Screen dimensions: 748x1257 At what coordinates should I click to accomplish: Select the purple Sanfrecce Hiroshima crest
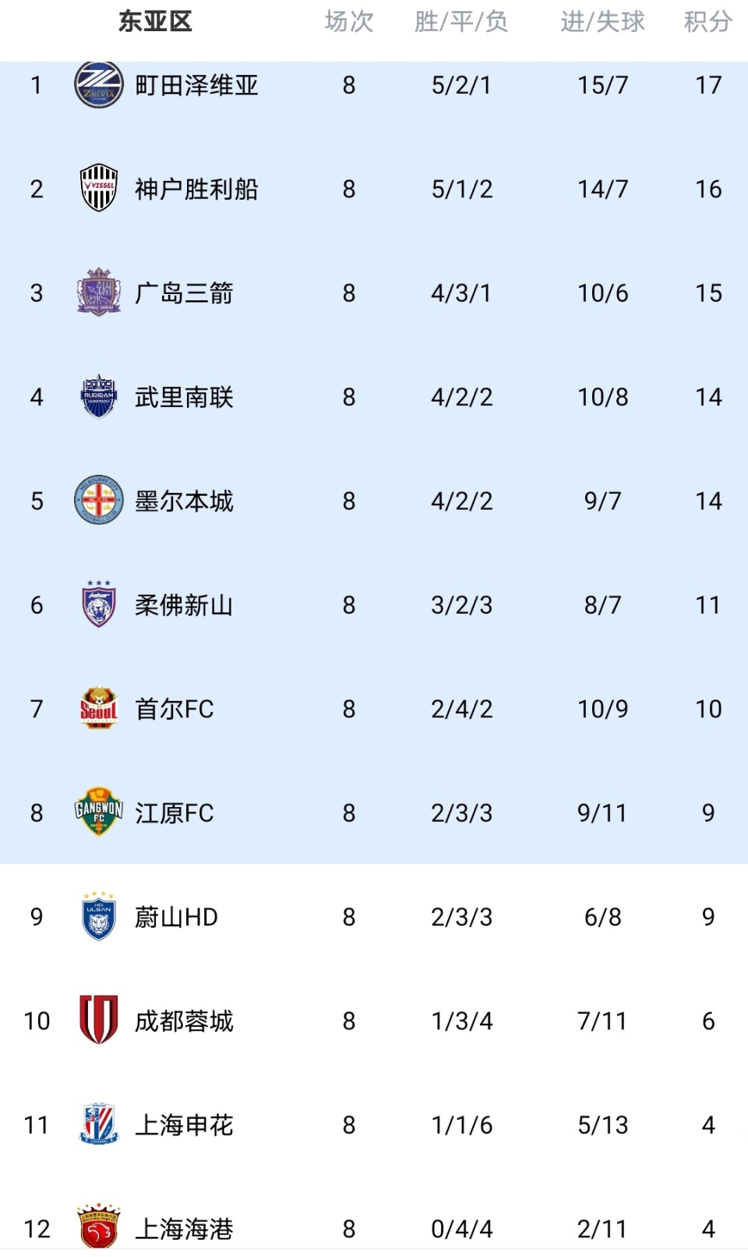tap(99, 292)
